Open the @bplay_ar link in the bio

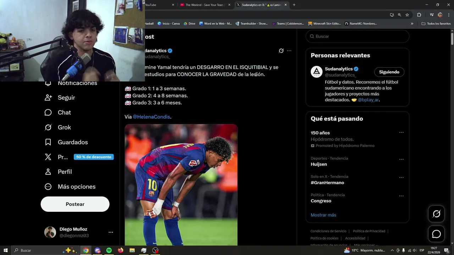[368, 100]
